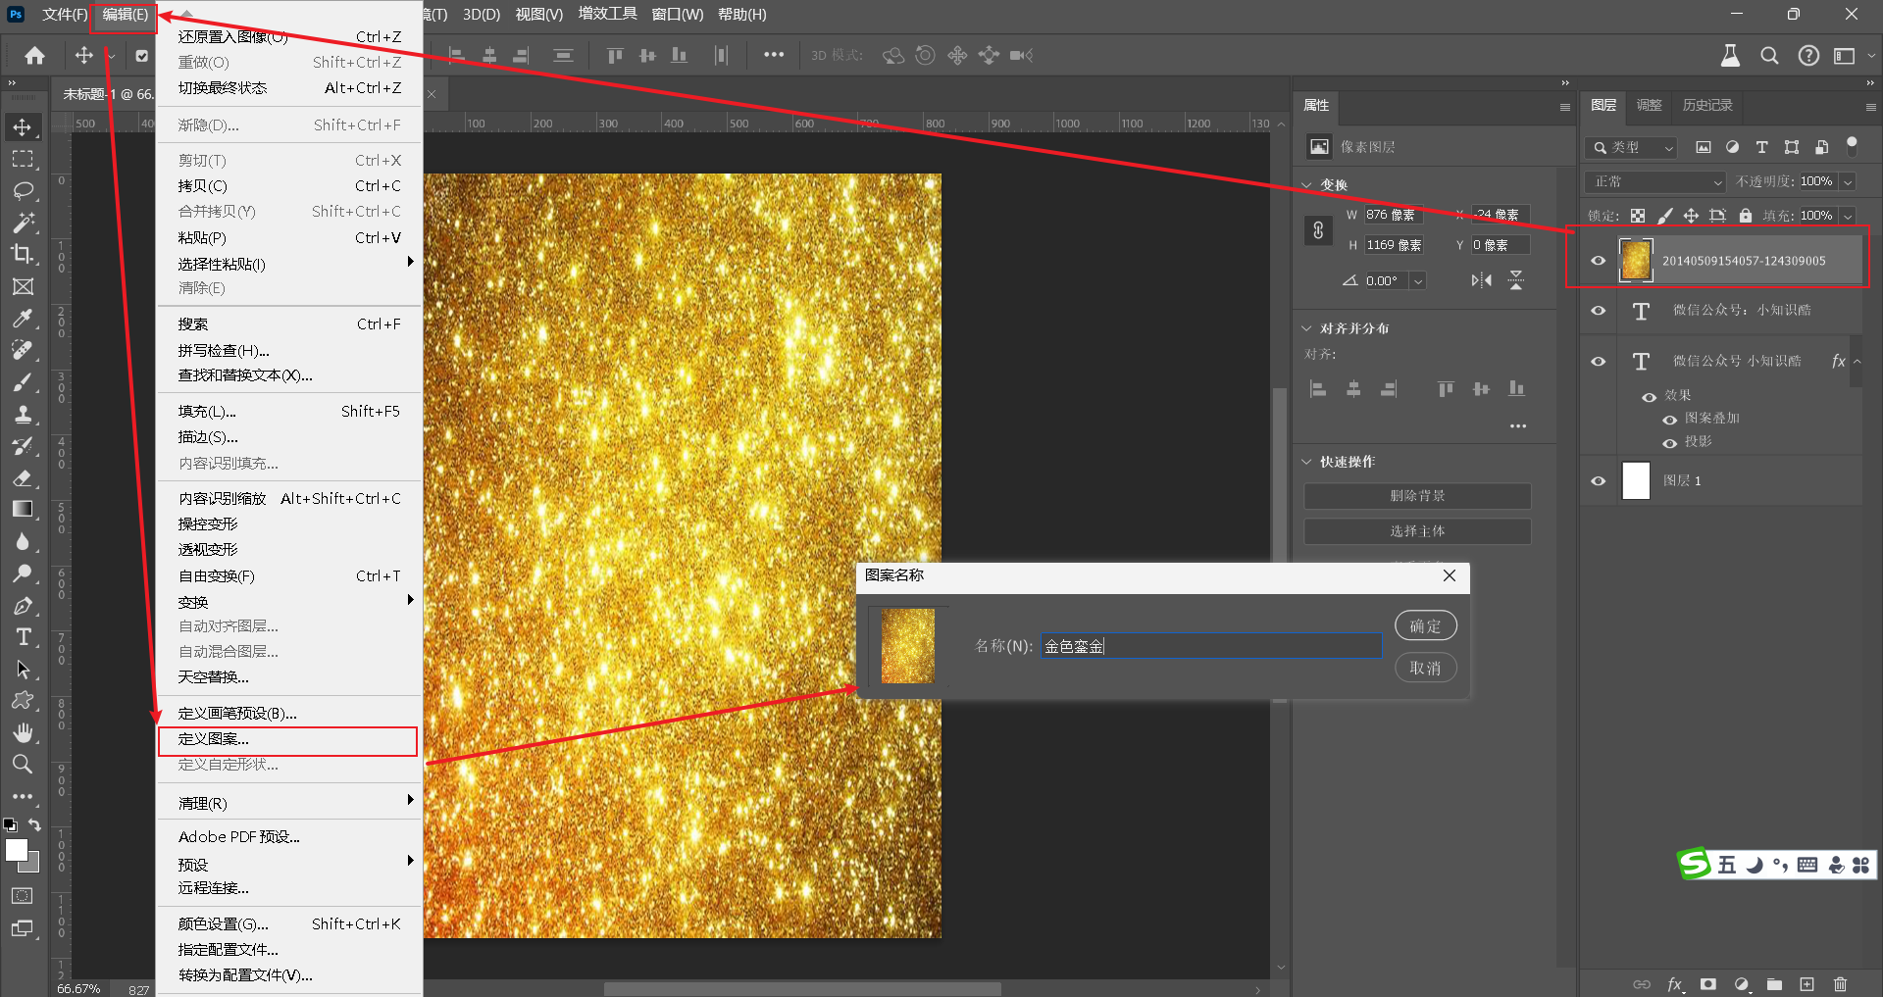Click the gold glitter layer thumbnail
The height and width of the screenshot is (997, 1883).
[x=1636, y=260]
